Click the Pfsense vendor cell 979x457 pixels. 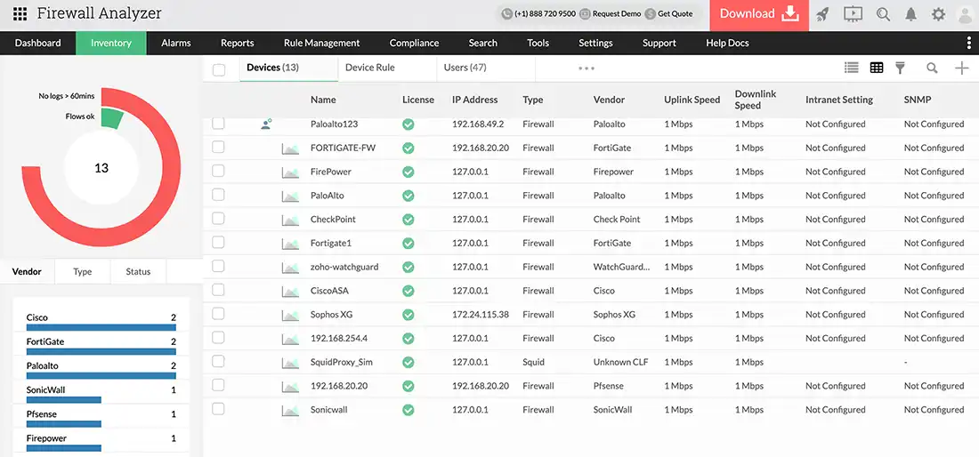[608, 386]
